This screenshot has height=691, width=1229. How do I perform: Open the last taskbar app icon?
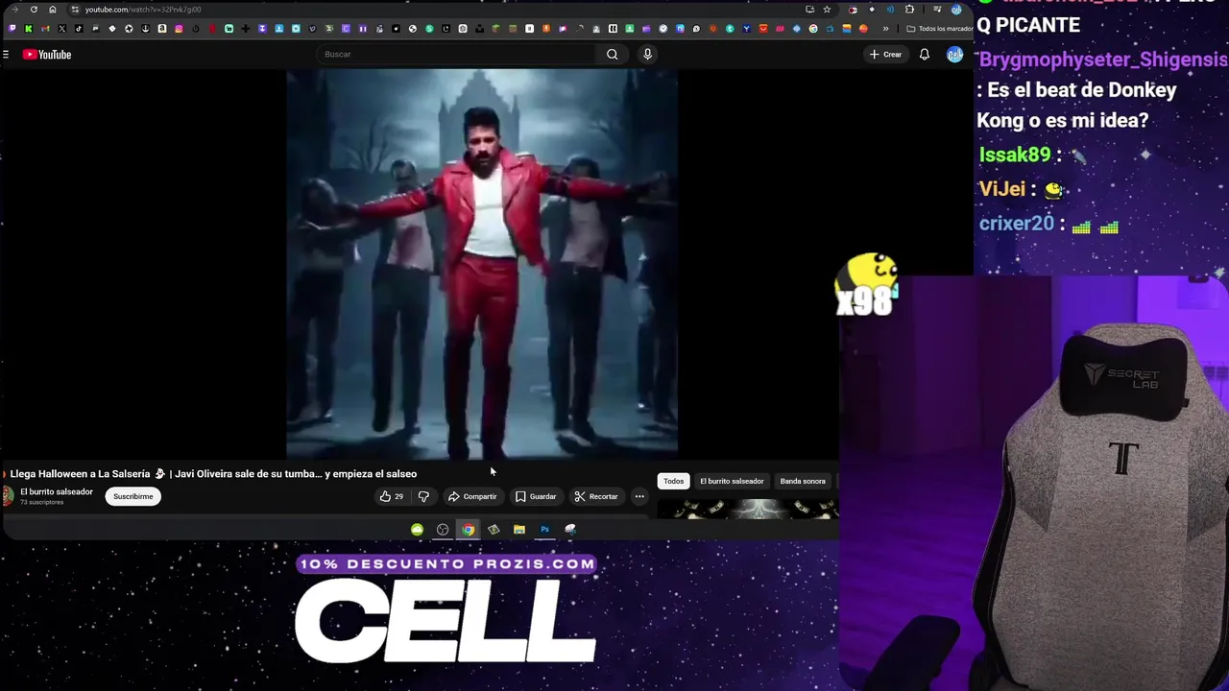(x=570, y=530)
